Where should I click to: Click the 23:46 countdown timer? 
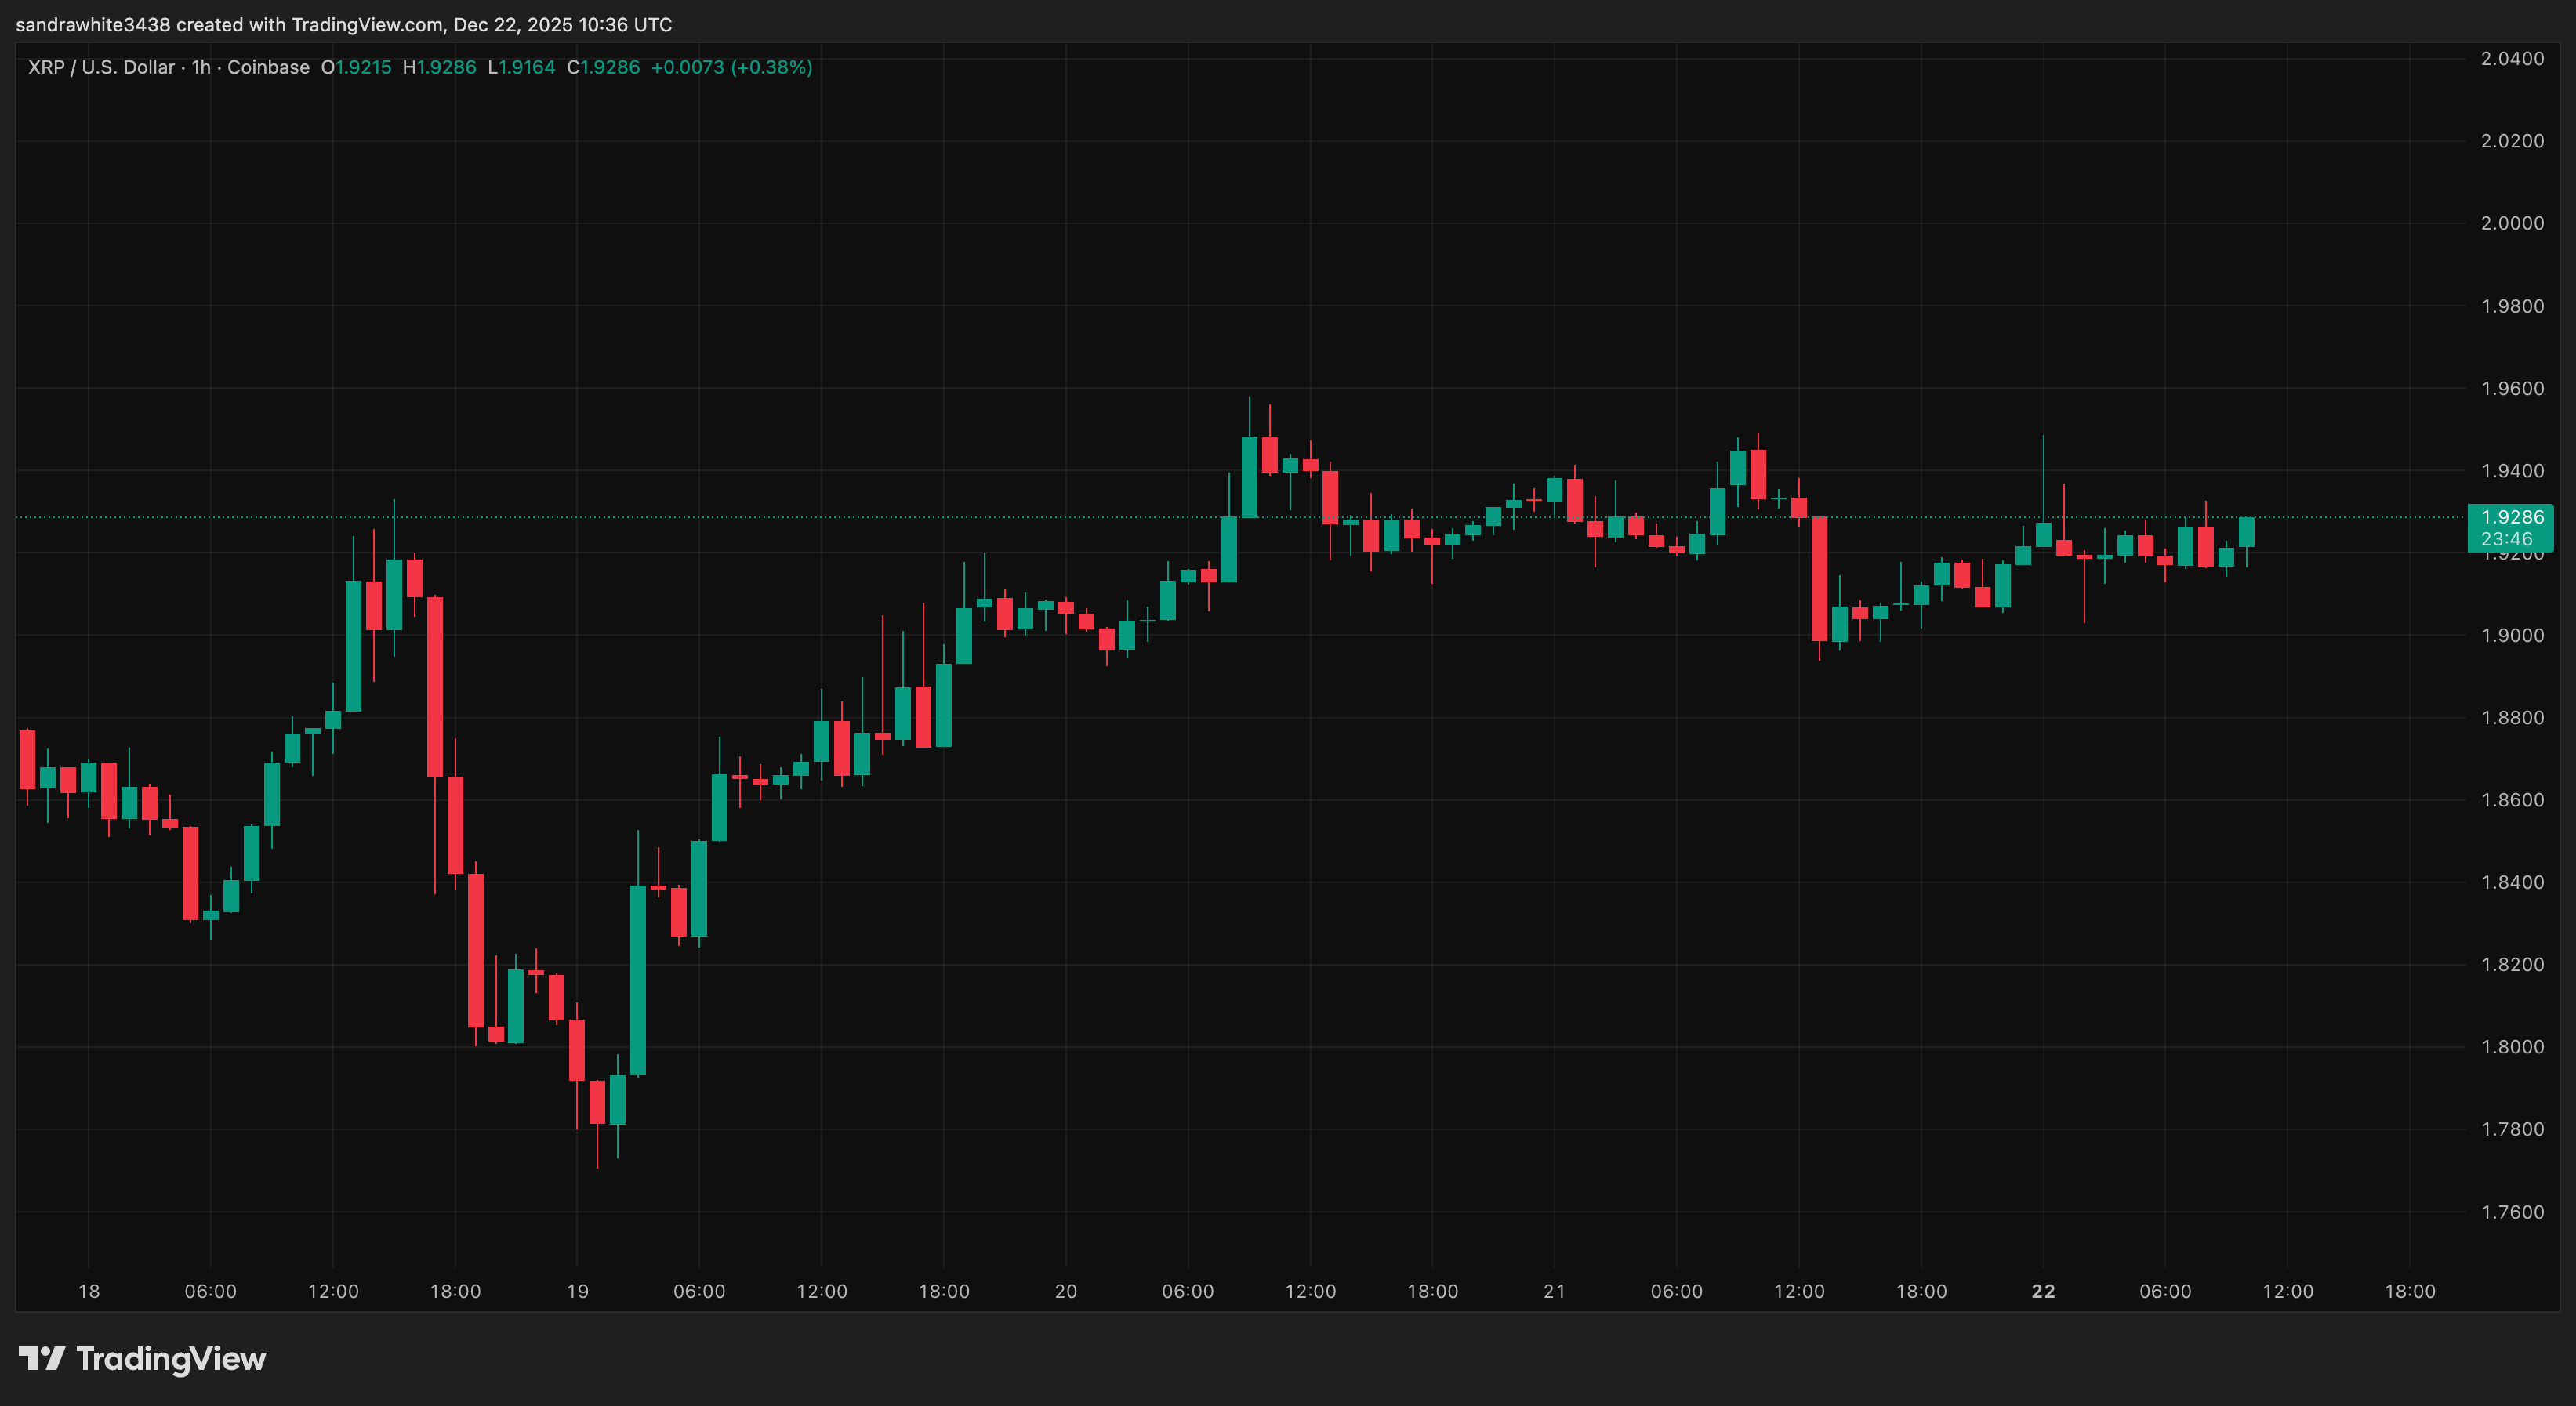(x=2507, y=538)
